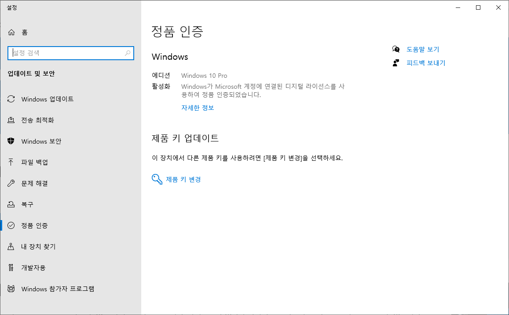This screenshot has width=509, height=315.
Task: Click the 복구 icon
Action: point(11,204)
